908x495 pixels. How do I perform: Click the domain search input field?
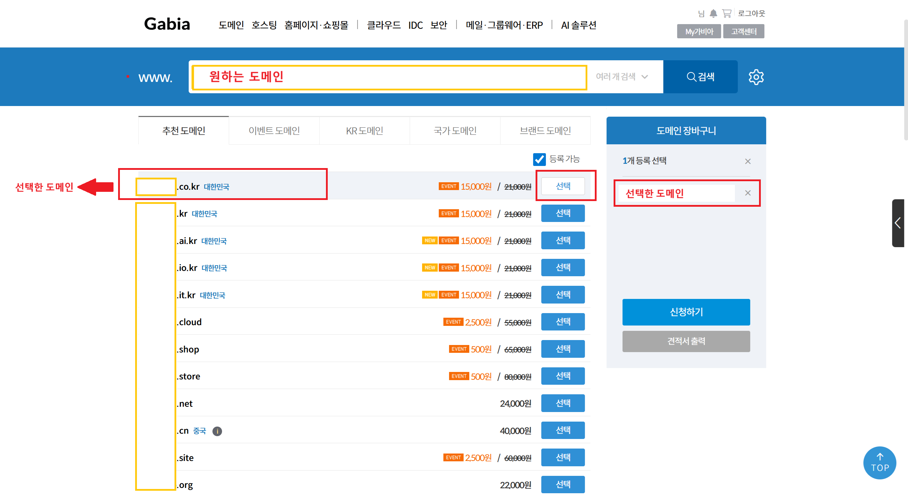389,77
